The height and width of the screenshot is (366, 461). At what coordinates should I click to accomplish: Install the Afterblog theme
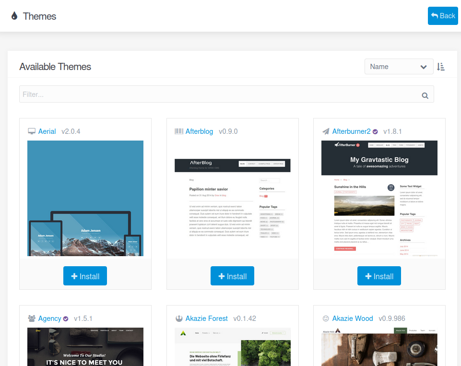tap(232, 276)
